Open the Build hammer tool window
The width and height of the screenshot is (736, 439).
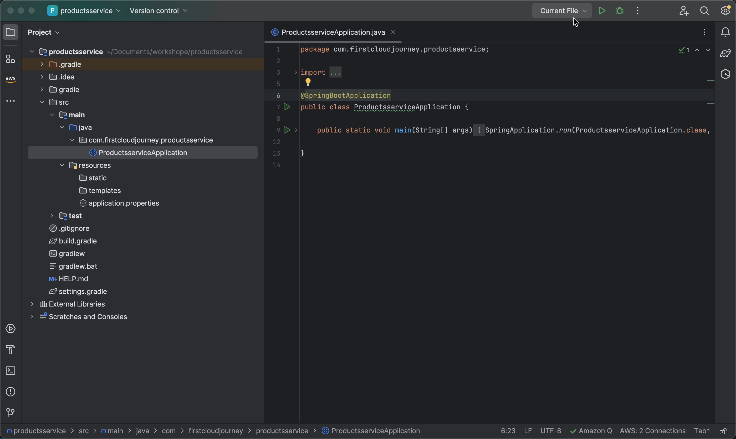click(x=11, y=350)
